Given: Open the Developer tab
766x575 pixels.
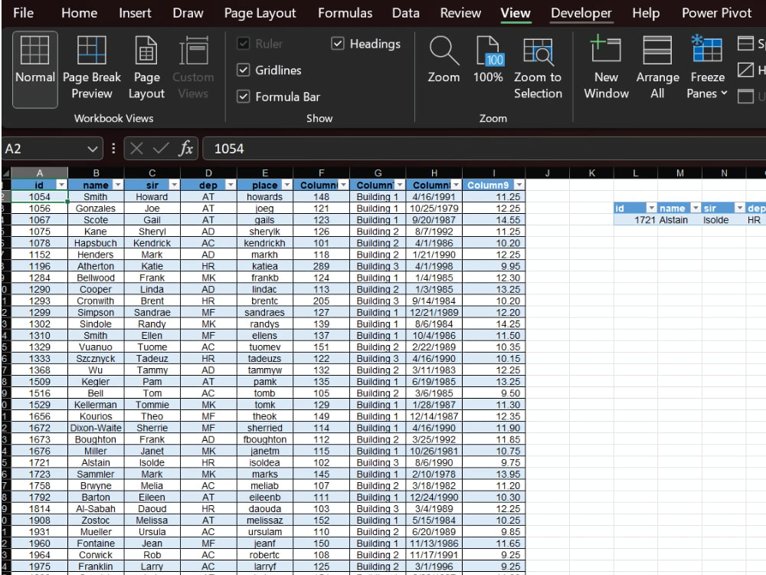Looking at the screenshot, I should pyautogui.click(x=581, y=13).
